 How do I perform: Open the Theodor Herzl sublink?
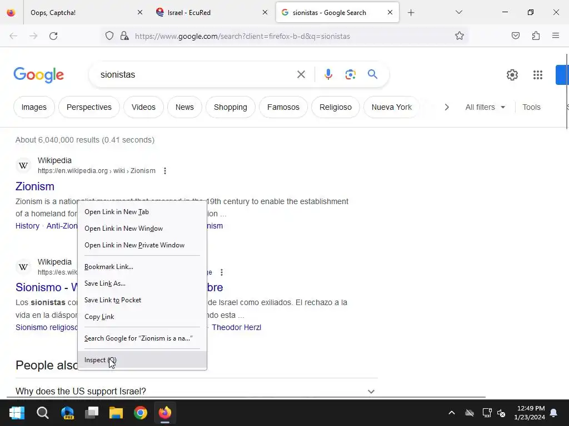click(x=236, y=327)
